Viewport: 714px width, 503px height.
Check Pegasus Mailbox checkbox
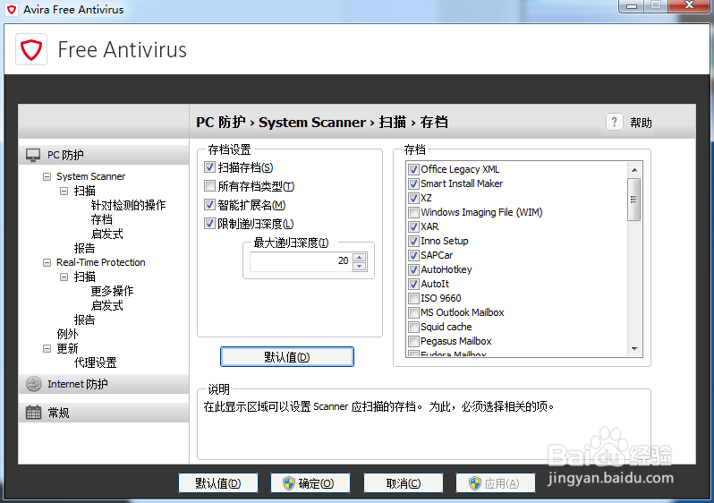click(413, 341)
